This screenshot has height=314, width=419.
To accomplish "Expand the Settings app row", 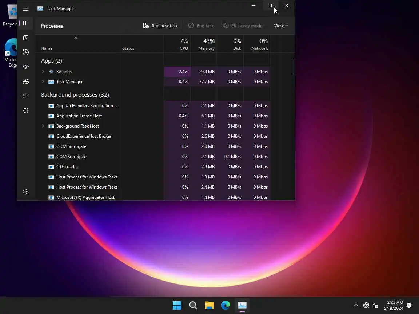I will click(43, 72).
